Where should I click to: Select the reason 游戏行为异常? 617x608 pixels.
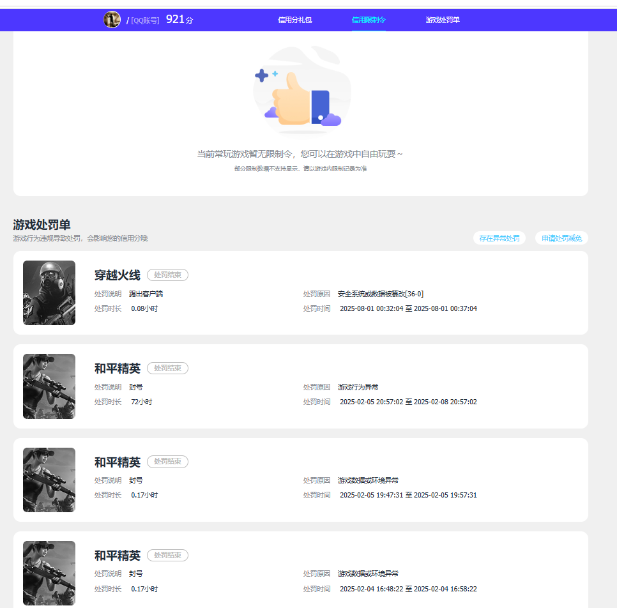pyautogui.click(x=358, y=387)
